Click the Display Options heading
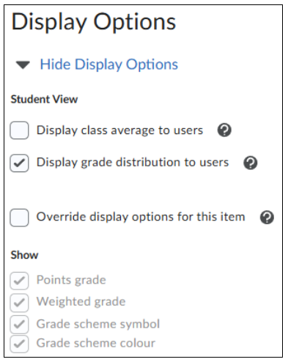This screenshot has height=362, width=288. 94,23
